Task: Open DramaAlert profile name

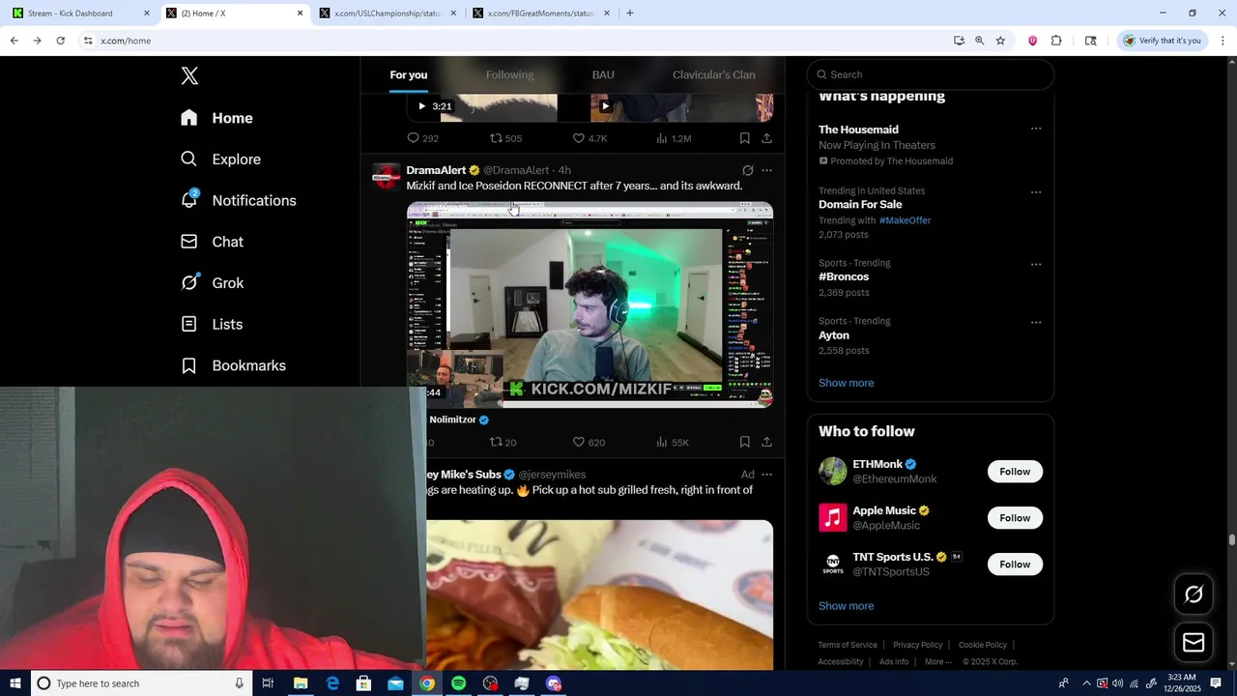Action: [x=436, y=170]
